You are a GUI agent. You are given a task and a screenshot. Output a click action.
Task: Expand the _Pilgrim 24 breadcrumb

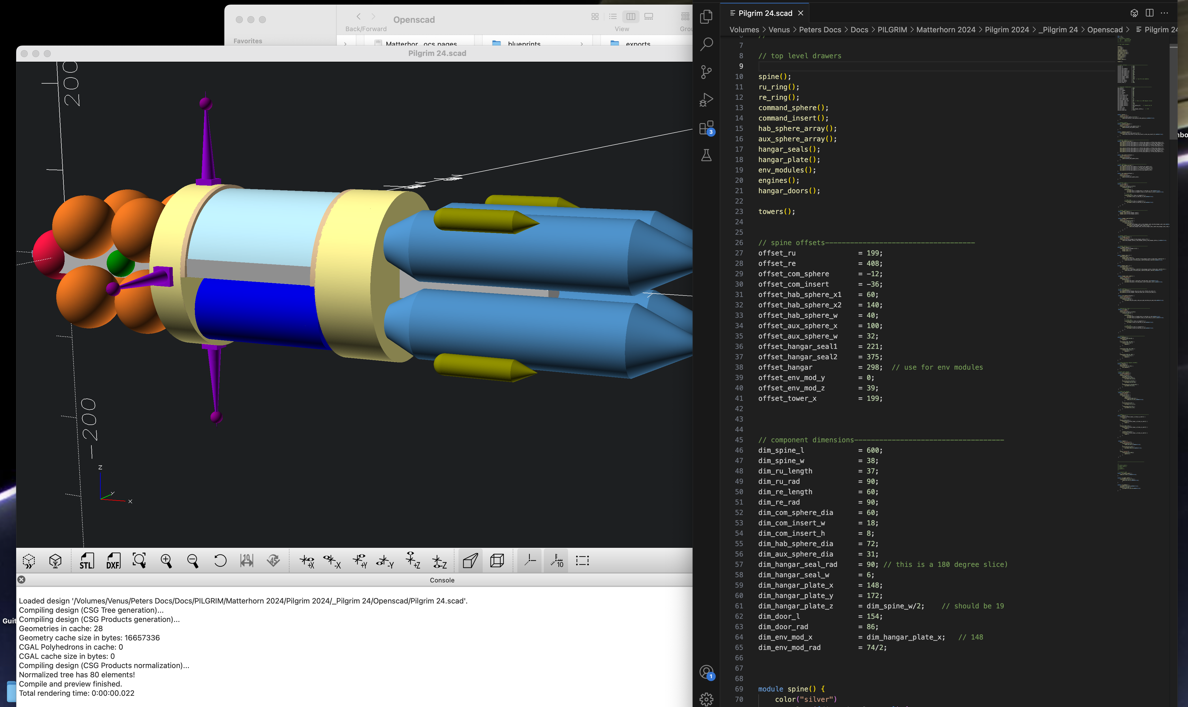pos(1058,29)
